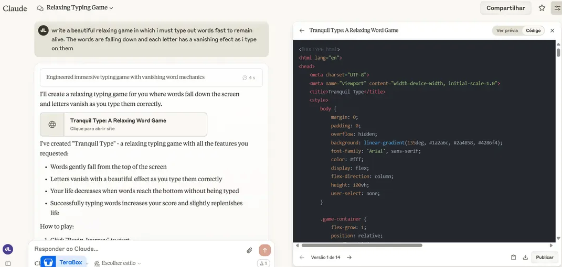Toggle the sidebar panel icon

(8, 264)
